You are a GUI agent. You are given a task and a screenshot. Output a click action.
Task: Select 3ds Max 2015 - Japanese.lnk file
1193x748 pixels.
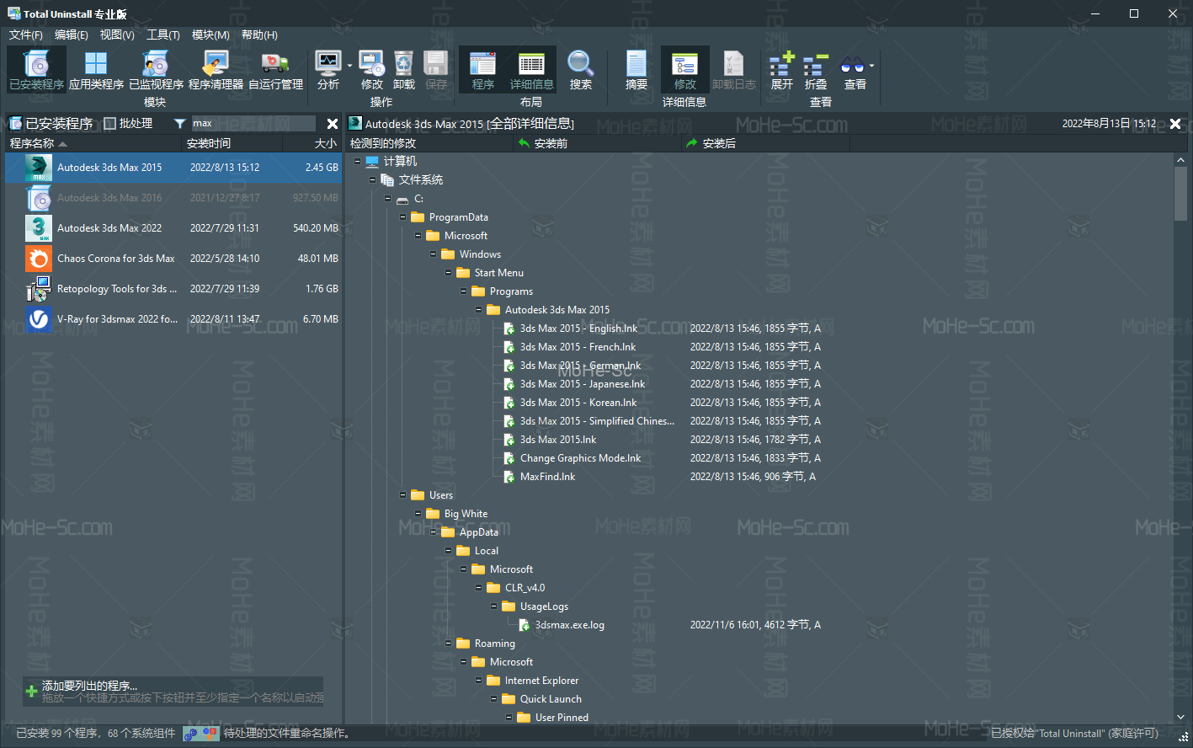[583, 384]
